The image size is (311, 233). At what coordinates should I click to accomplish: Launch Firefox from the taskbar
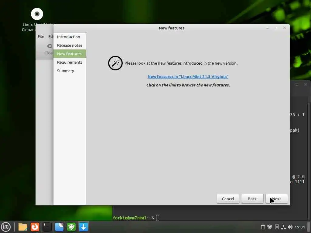coord(35,227)
